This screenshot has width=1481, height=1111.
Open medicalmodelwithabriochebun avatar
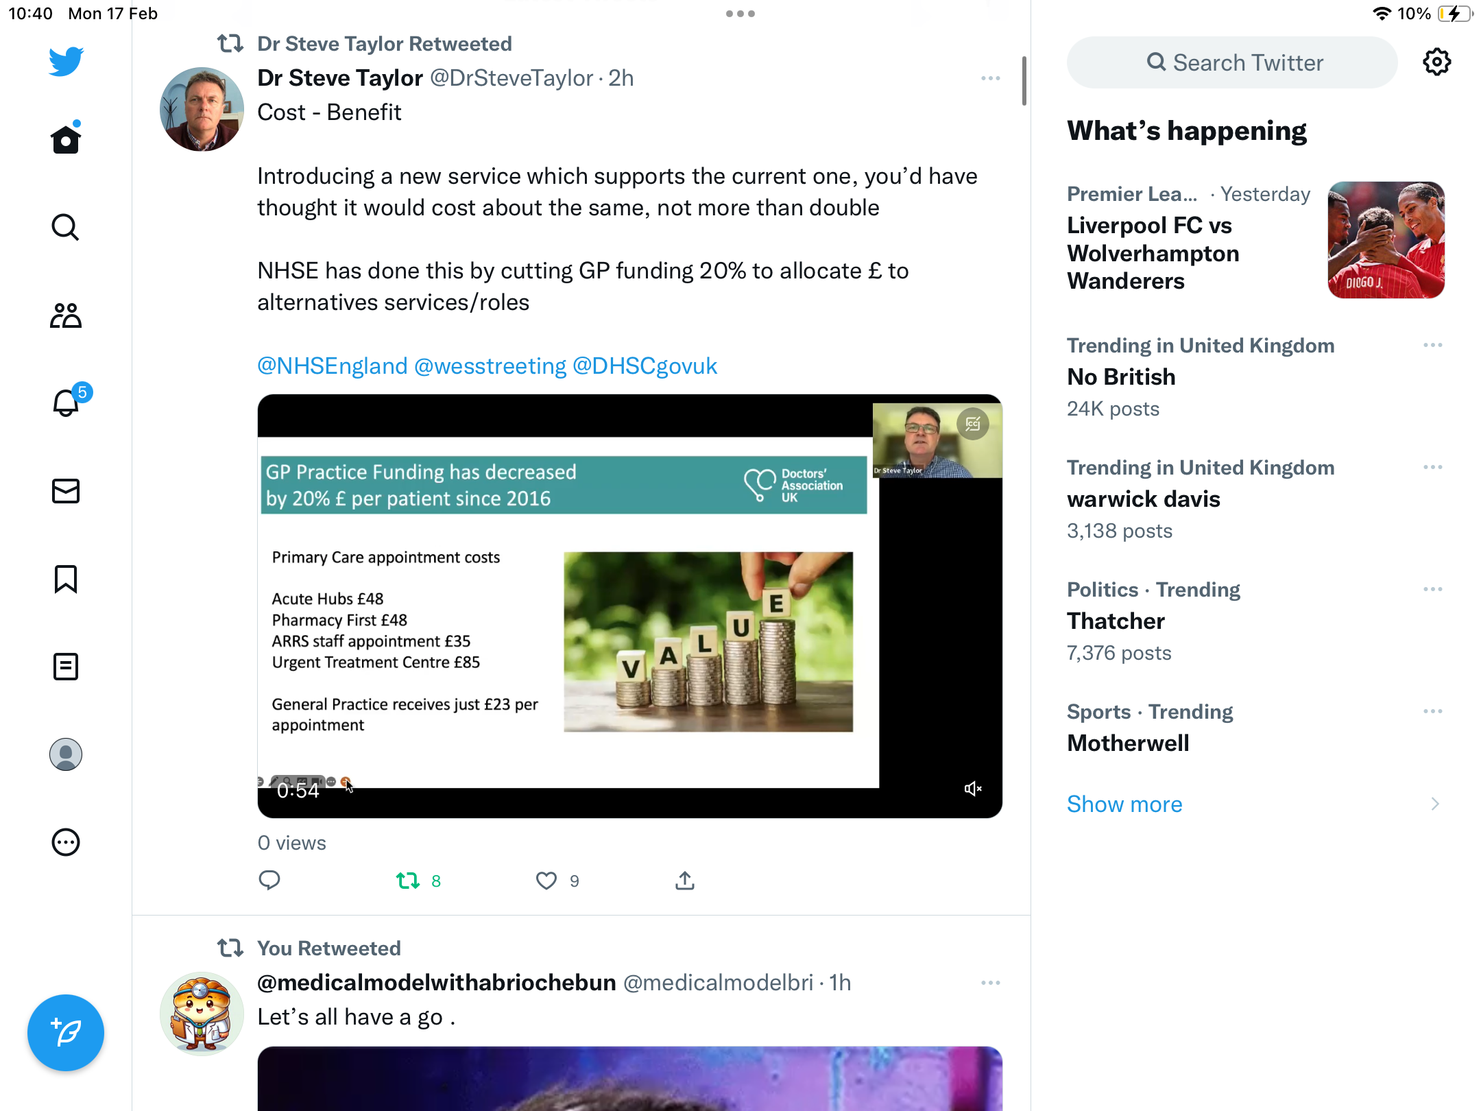click(x=202, y=1014)
